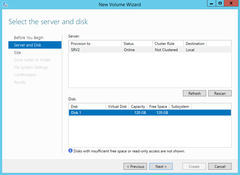Click the Virtual Disk column header
This screenshot has height=175, width=240.
coord(117,106)
